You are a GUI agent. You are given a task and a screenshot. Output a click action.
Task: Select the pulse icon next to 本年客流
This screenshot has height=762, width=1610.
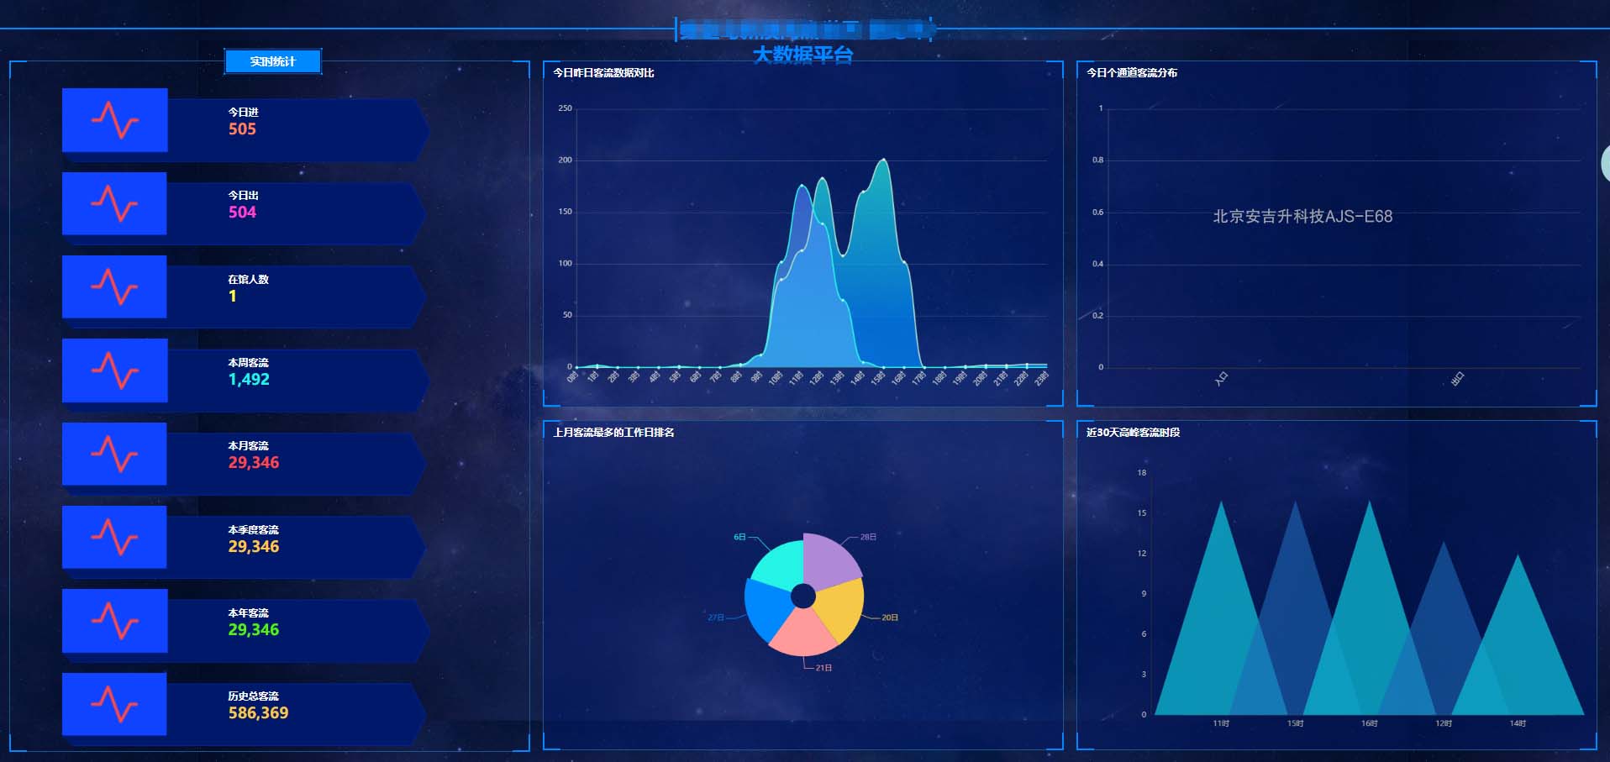point(114,621)
